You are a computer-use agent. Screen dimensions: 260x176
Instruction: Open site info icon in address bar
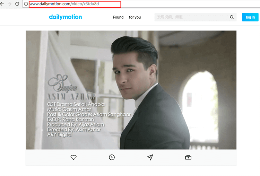(26, 4)
